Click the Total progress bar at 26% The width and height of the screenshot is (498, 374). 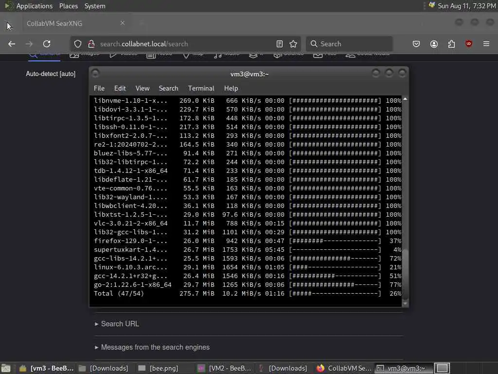click(335, 294)
